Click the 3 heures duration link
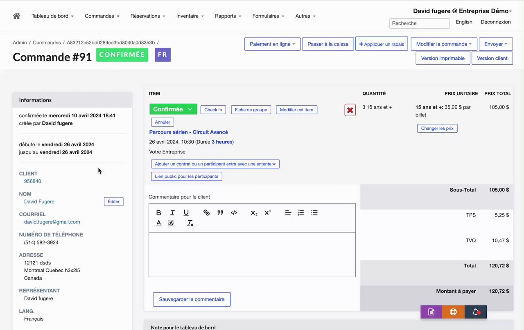Viewport: 524px width, 330px height. [222, 142]
